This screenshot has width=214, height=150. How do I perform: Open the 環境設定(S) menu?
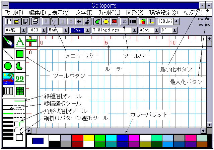click(163, 13)
